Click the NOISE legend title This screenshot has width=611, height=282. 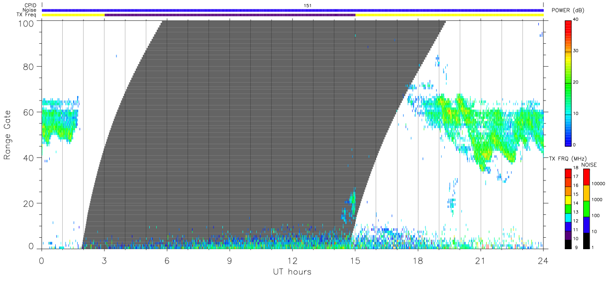point(589,165)
